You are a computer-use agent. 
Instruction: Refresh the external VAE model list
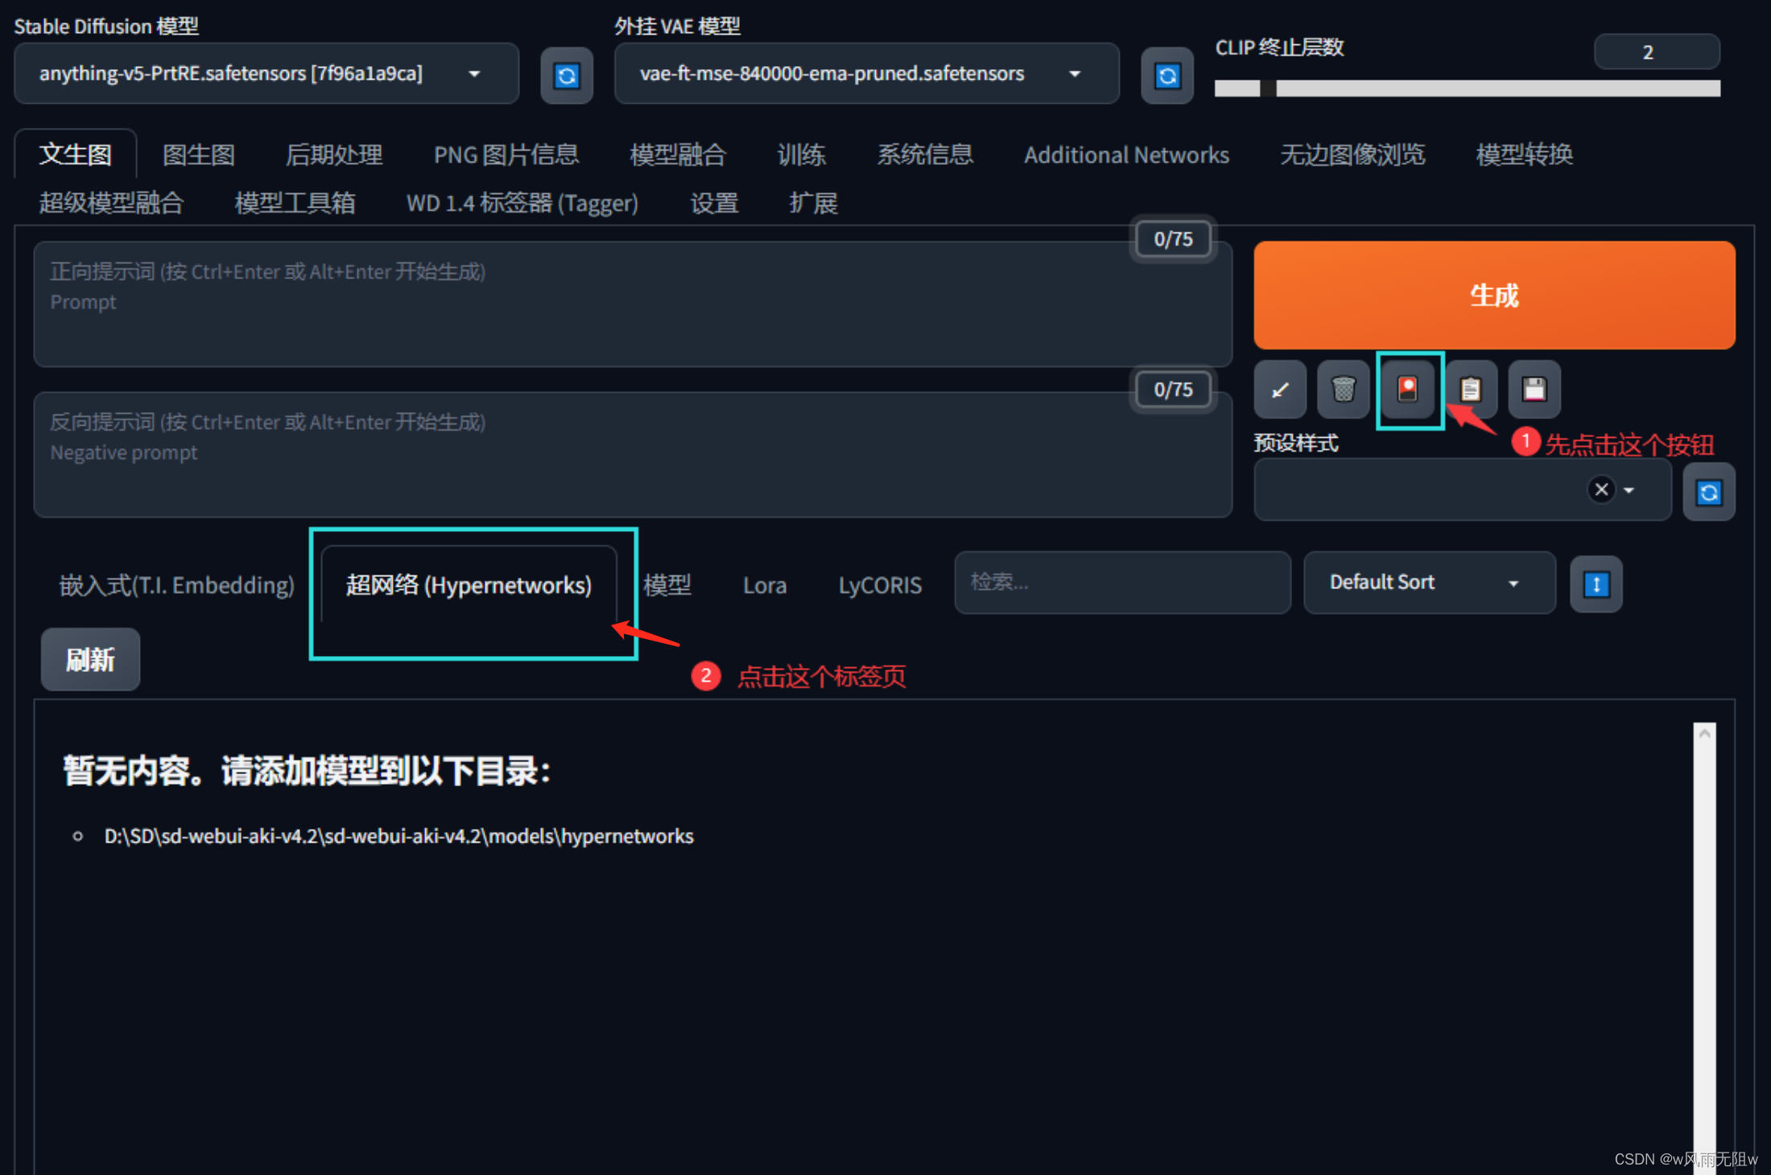click(x=1167, y=76)
